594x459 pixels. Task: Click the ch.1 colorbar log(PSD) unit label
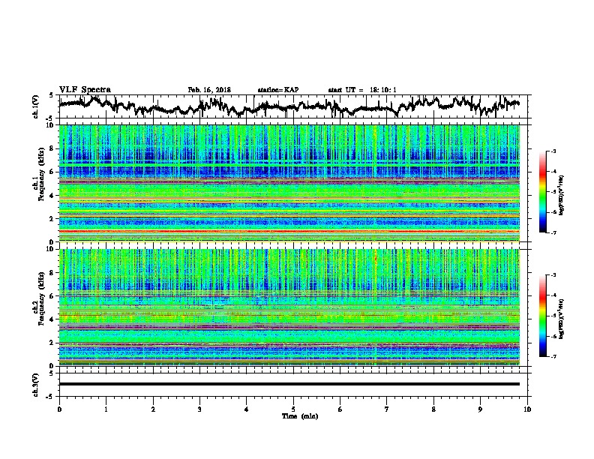(x=562, y=195)
